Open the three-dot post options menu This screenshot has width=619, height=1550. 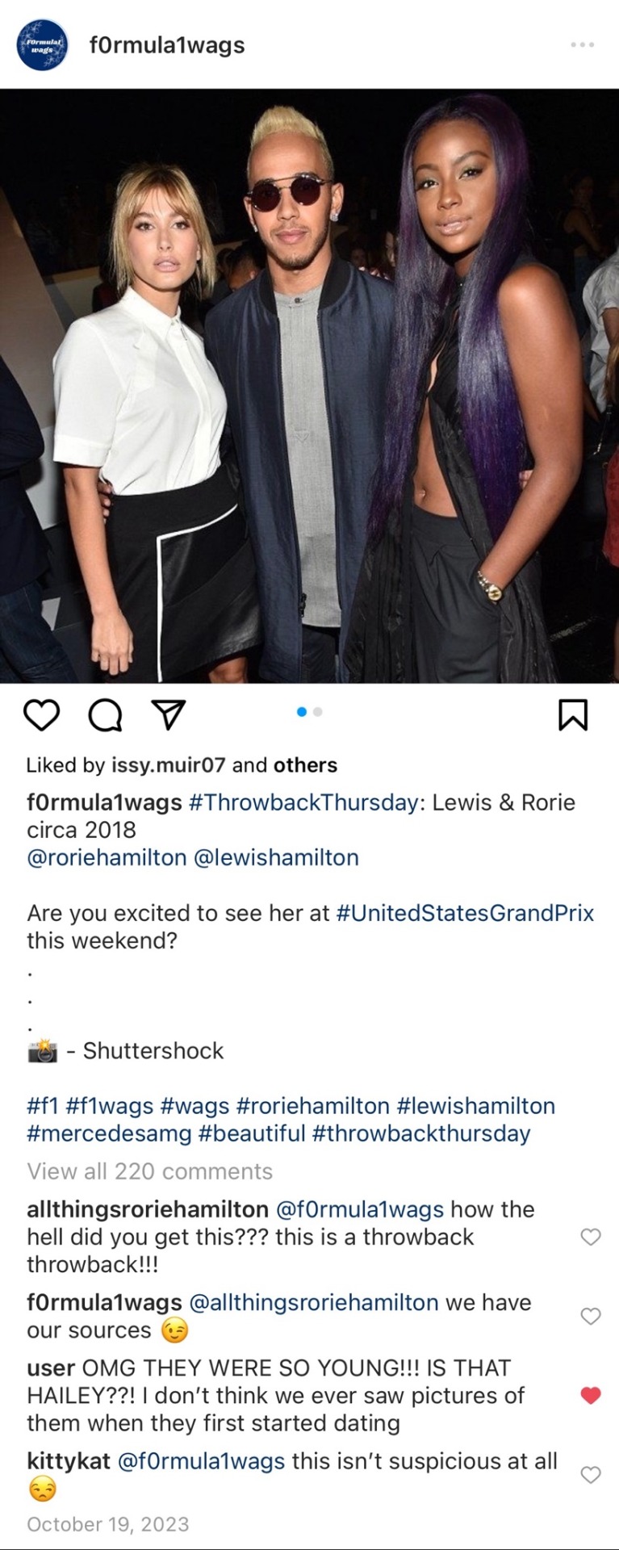pos(582,44)
